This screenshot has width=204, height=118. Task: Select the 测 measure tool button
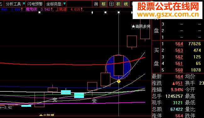click(96, 4)
